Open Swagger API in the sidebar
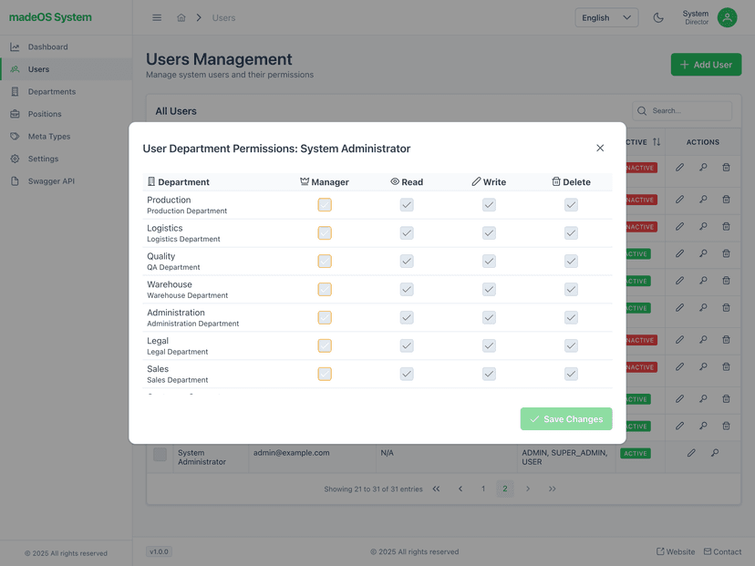Screen dimensions: 755x566 click(x=66, y=181)
